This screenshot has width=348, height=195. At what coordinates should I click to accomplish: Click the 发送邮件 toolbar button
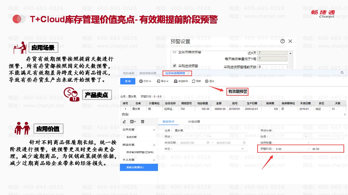[181, 81]
